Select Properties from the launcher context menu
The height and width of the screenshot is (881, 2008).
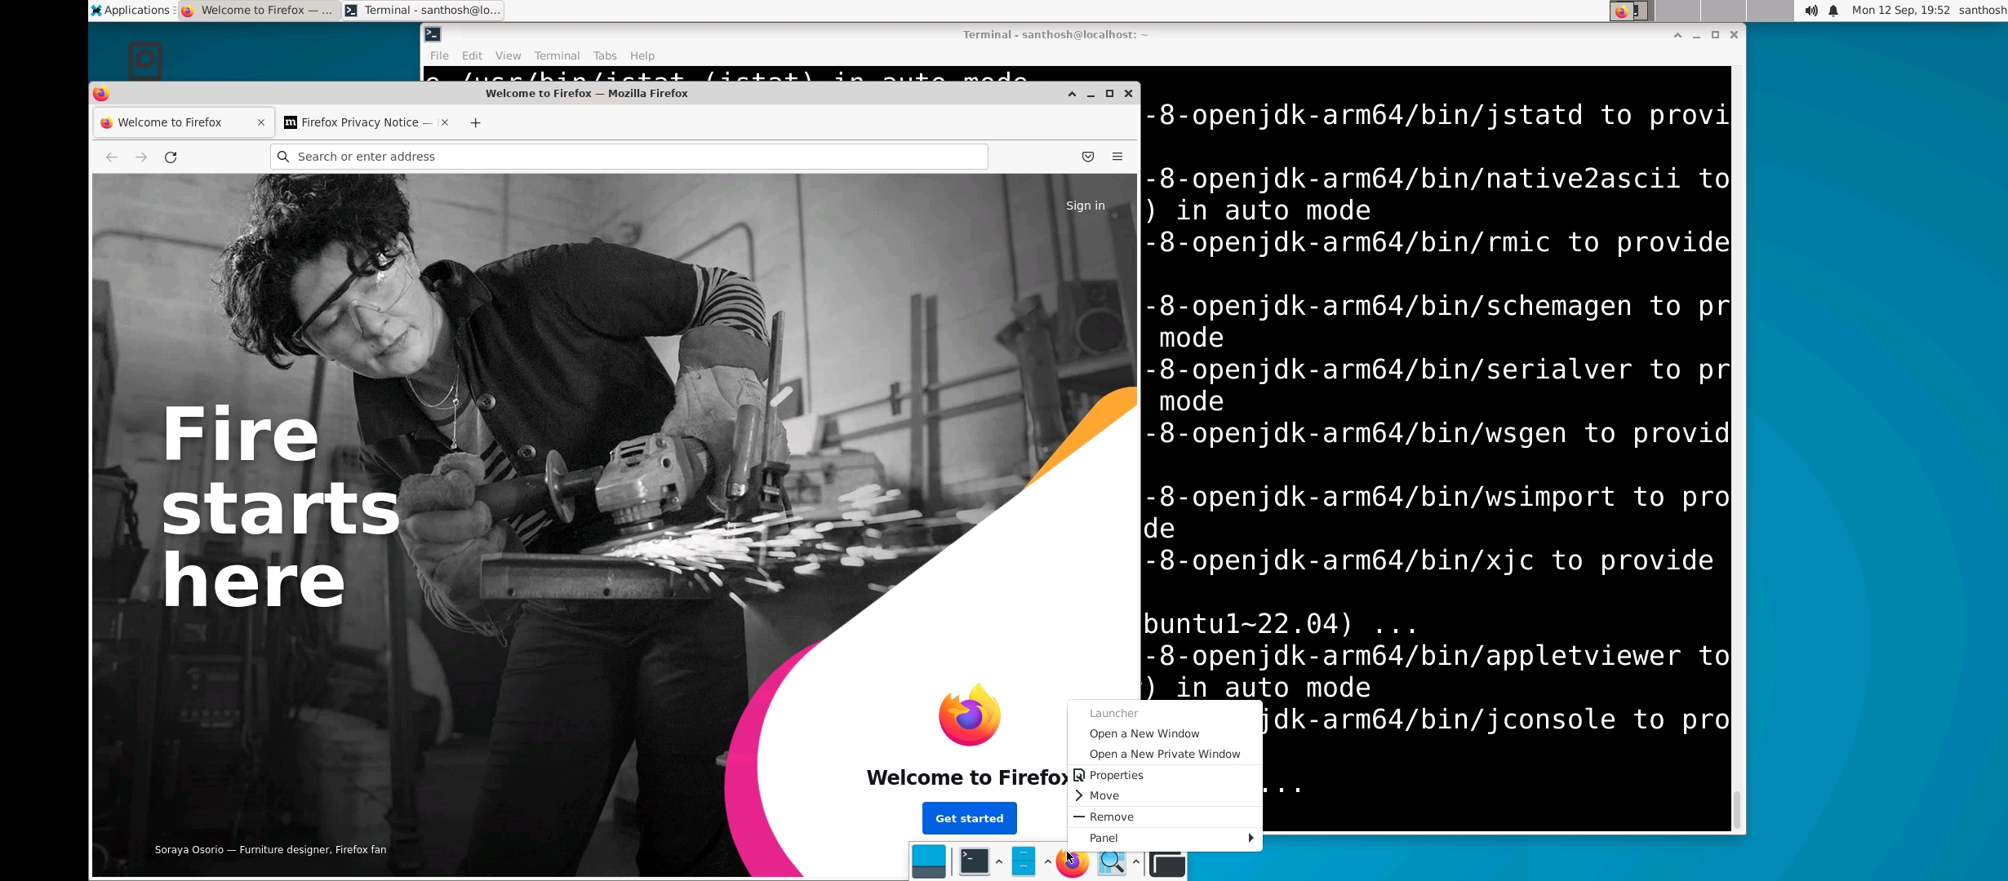click(x=1116, y=775)
